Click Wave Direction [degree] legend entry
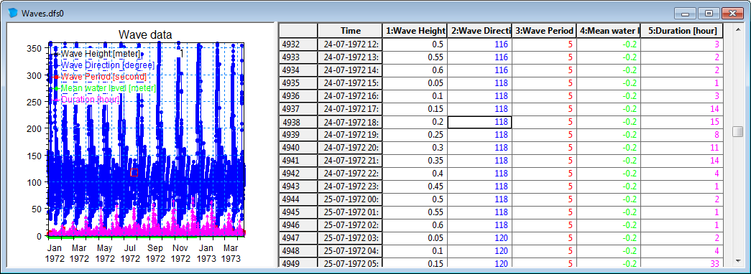Viewport: 751px width, 274px height. click(x=107, y=65)
